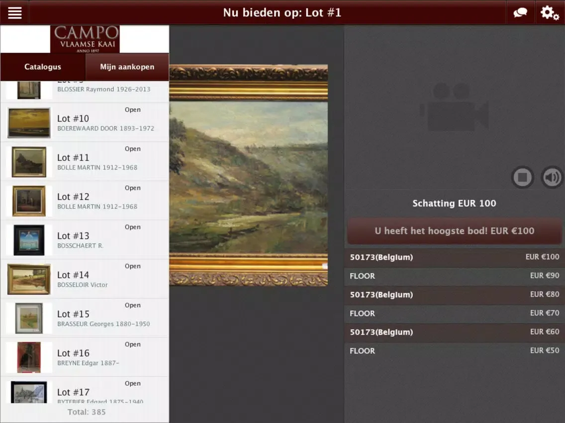Screen dimensions: 565x423
Task: Open Lot #12 thumbnail image
Action: (29, 201)
